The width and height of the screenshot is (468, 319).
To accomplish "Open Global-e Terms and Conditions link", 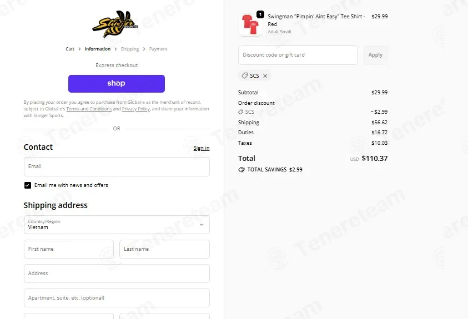I will [x=89, y=109].
